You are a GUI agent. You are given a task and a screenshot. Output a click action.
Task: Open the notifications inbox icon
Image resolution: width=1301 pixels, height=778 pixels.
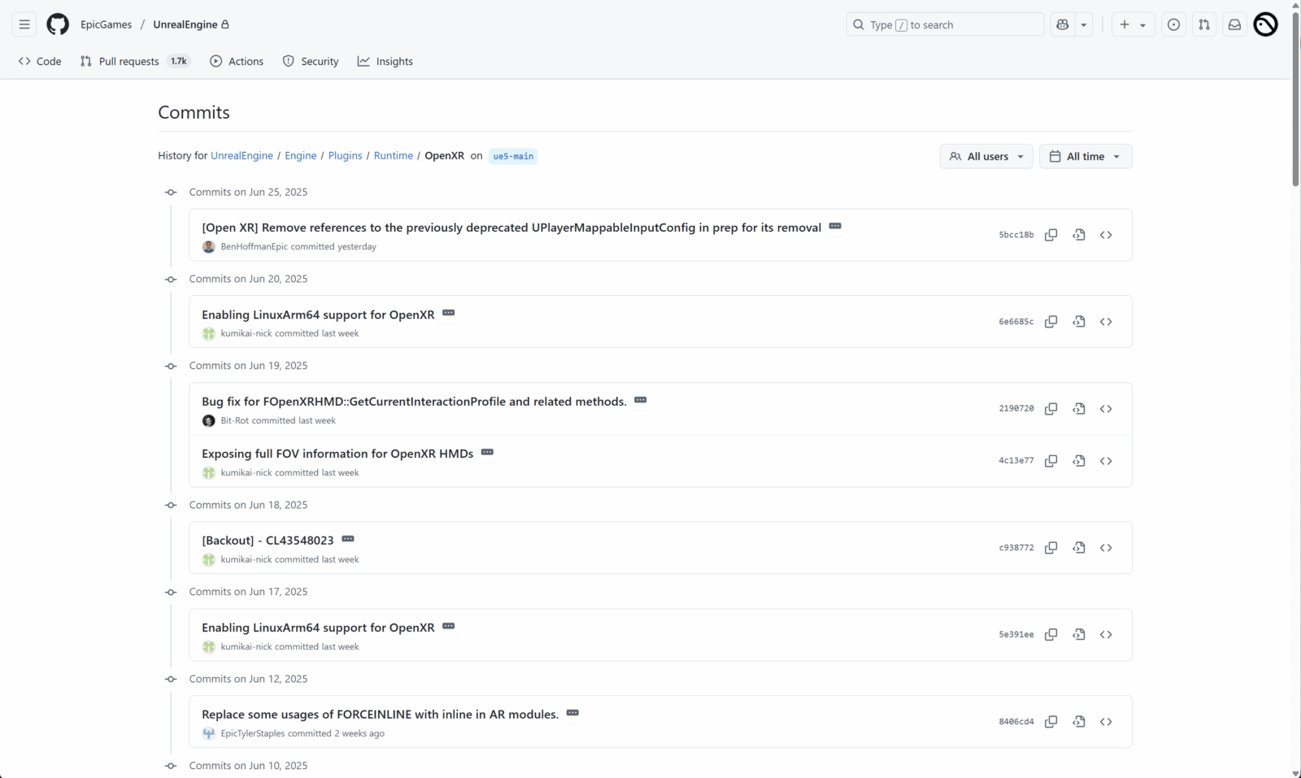pos(1234,24)
